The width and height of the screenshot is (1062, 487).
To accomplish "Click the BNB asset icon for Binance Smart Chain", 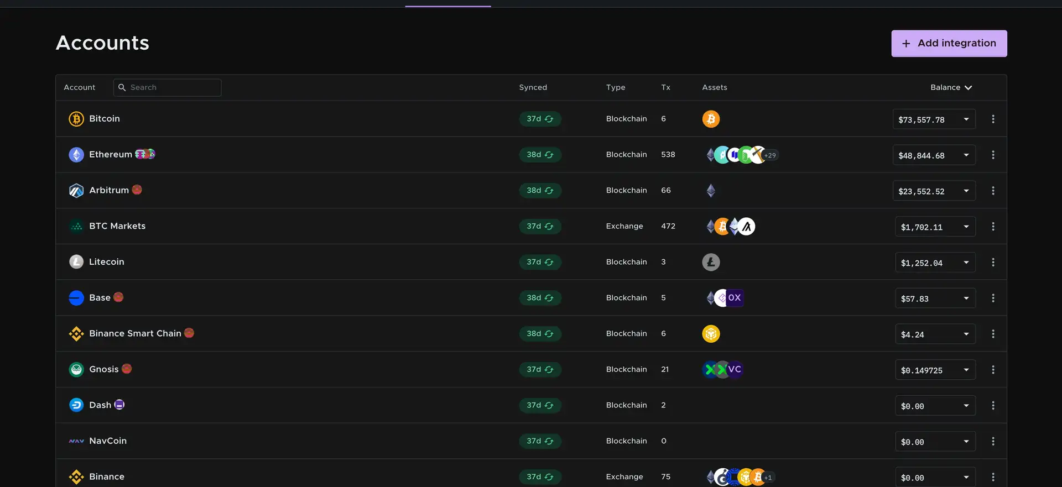I will [711, 334].
